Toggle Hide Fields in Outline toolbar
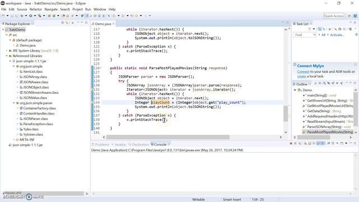Viewport: 359px width, 202px height. pos(328,84)
